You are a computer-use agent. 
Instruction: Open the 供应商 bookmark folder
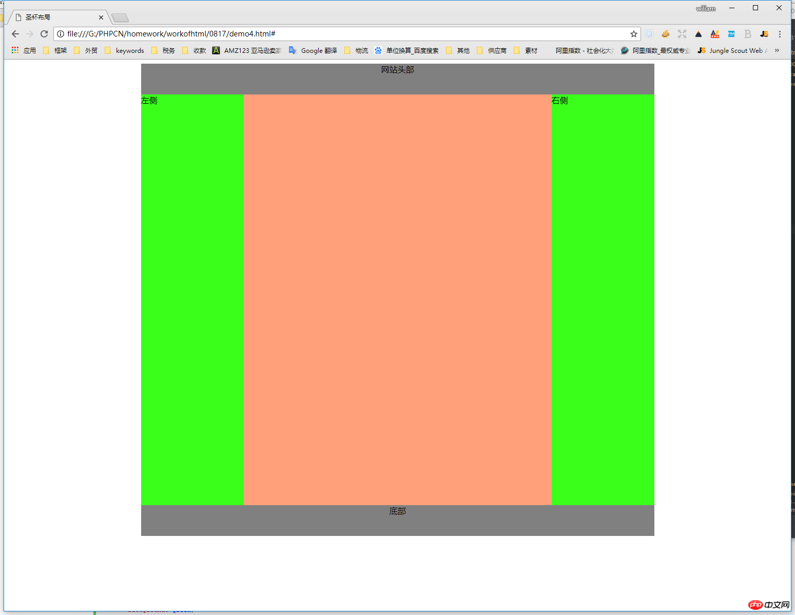coord(492,50)
